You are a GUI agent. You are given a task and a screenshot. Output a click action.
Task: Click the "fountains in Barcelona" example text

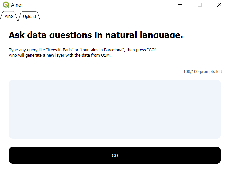point(102,50)
